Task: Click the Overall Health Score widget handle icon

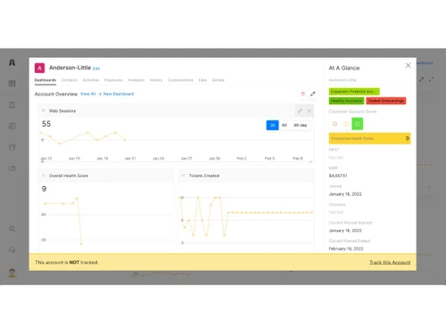Action: click(44, 175)
